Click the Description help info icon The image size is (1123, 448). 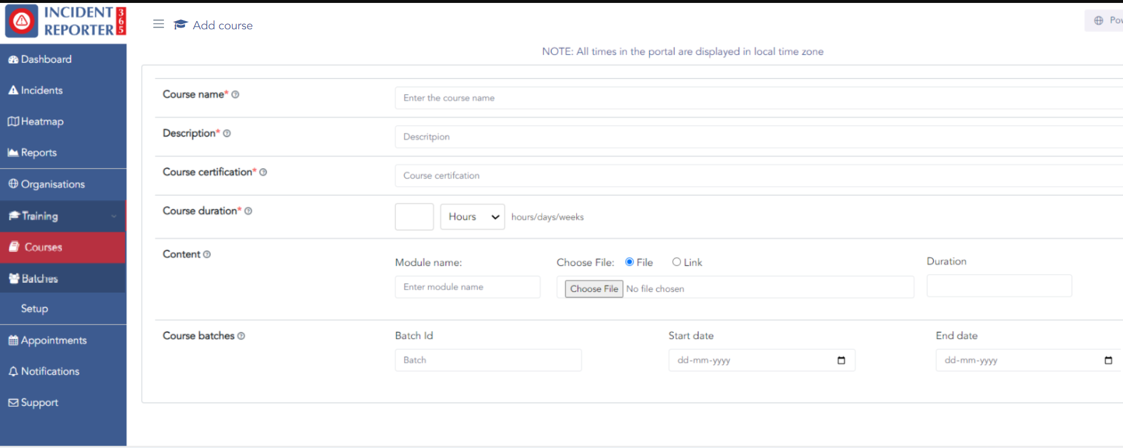pyautogui.click(x=227, y=134)
